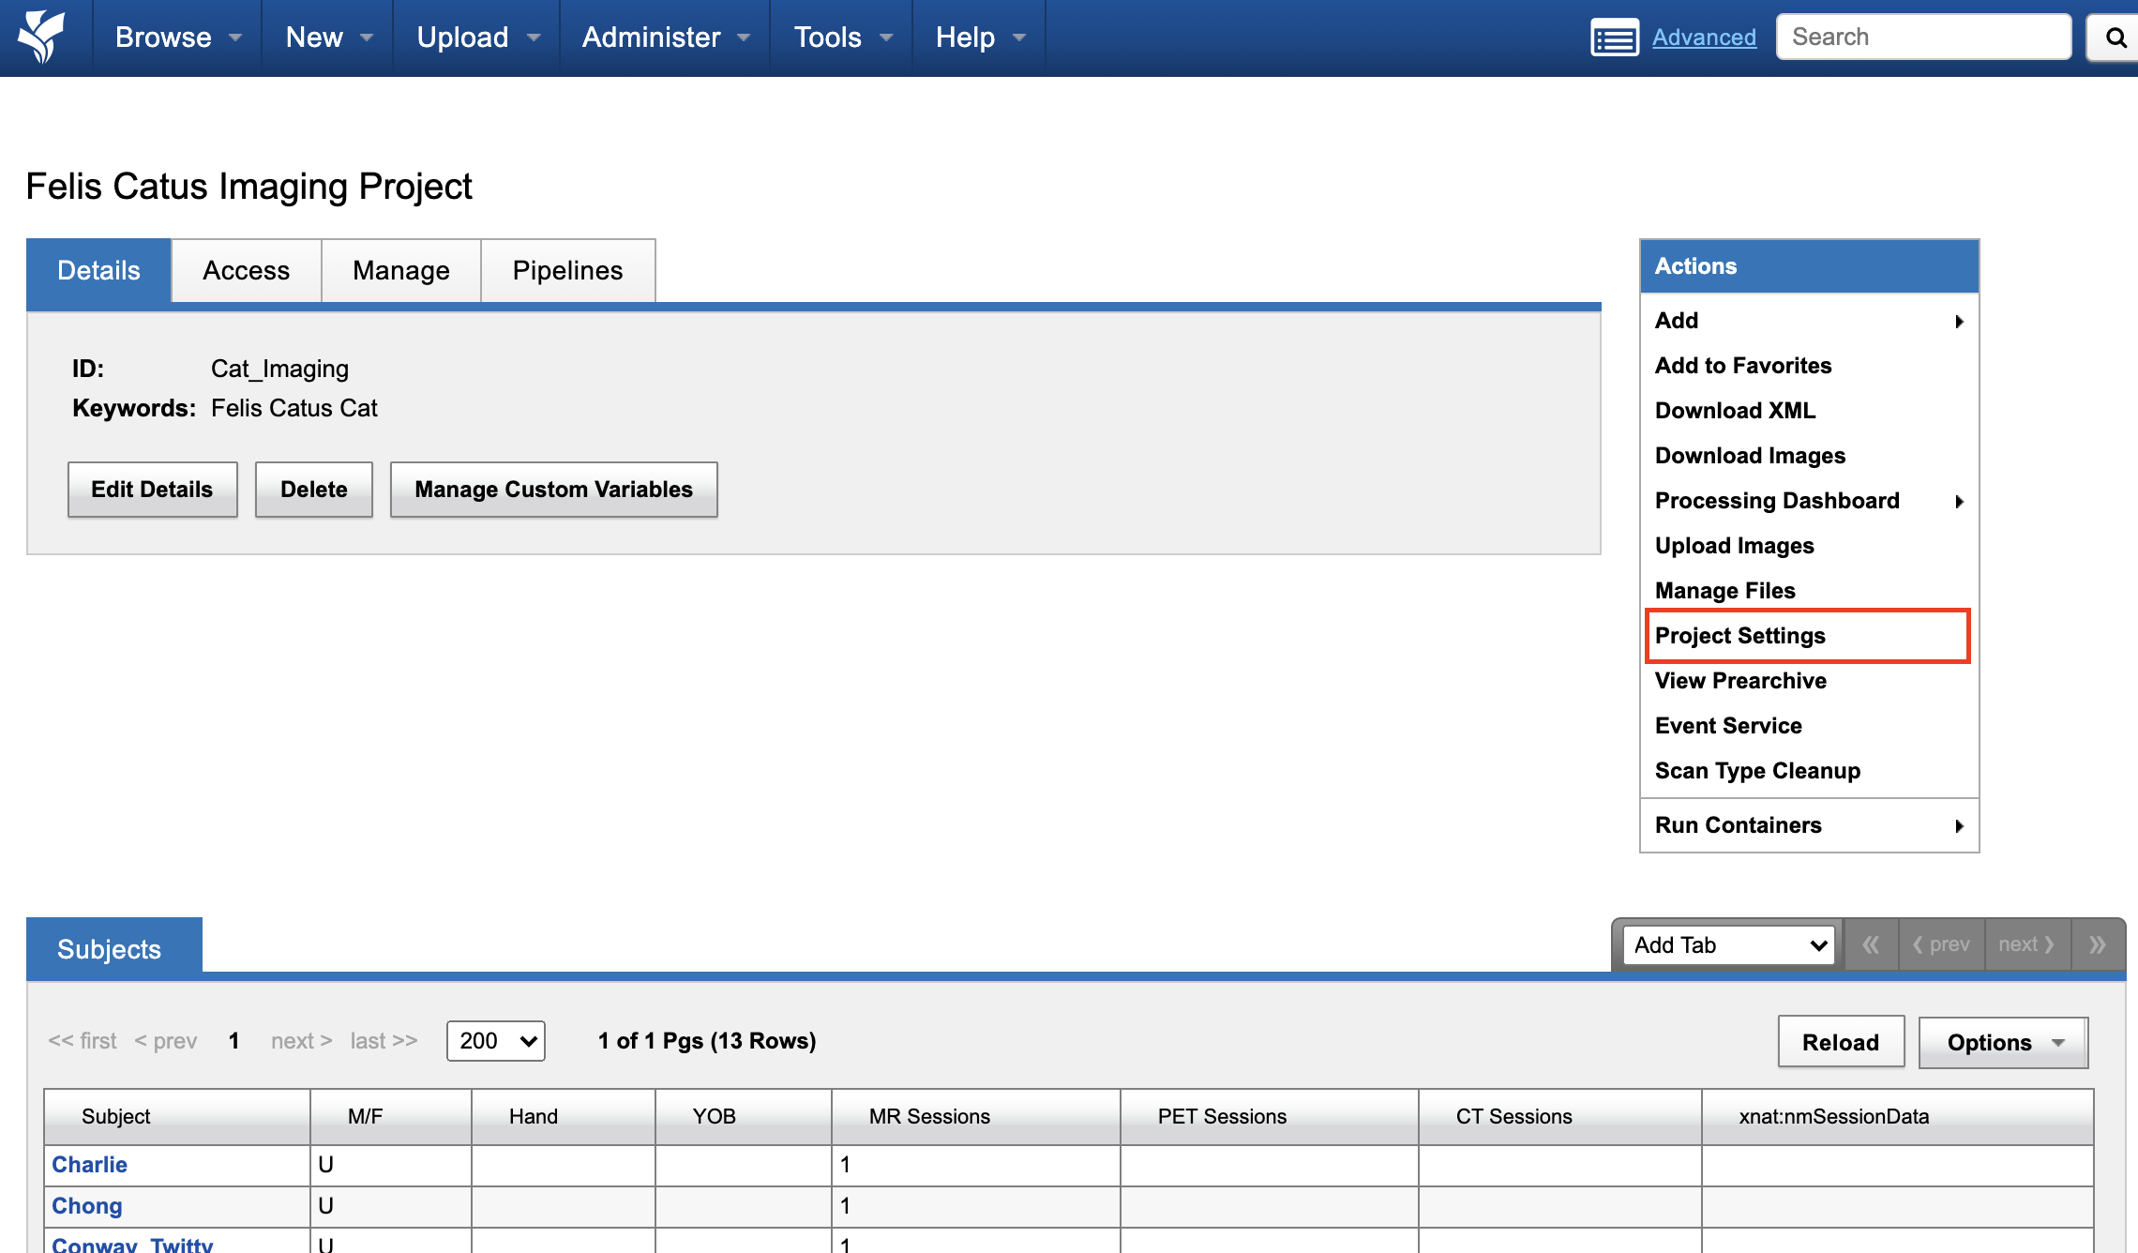Jump to last tab arrow icon
Screen dimensions: 2138x1253
pyautogui.click(x=2098, y=944)
